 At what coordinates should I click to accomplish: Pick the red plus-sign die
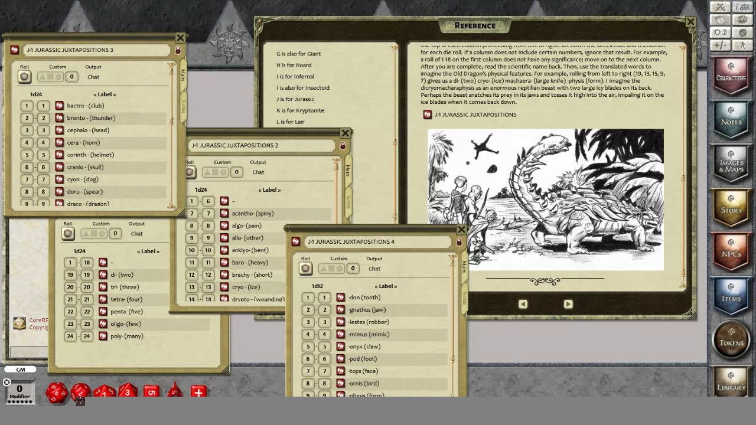point(198,392)
